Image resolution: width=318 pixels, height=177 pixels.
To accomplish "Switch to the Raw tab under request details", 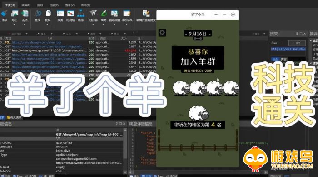I will (18, 176).
